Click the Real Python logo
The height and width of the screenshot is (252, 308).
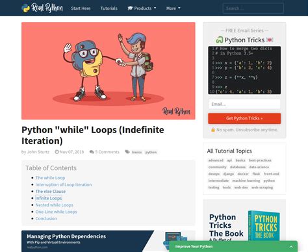[x=42, y=8]
